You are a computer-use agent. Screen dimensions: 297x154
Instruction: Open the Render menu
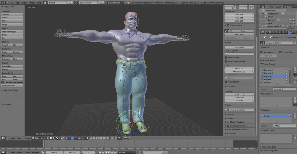24,3
